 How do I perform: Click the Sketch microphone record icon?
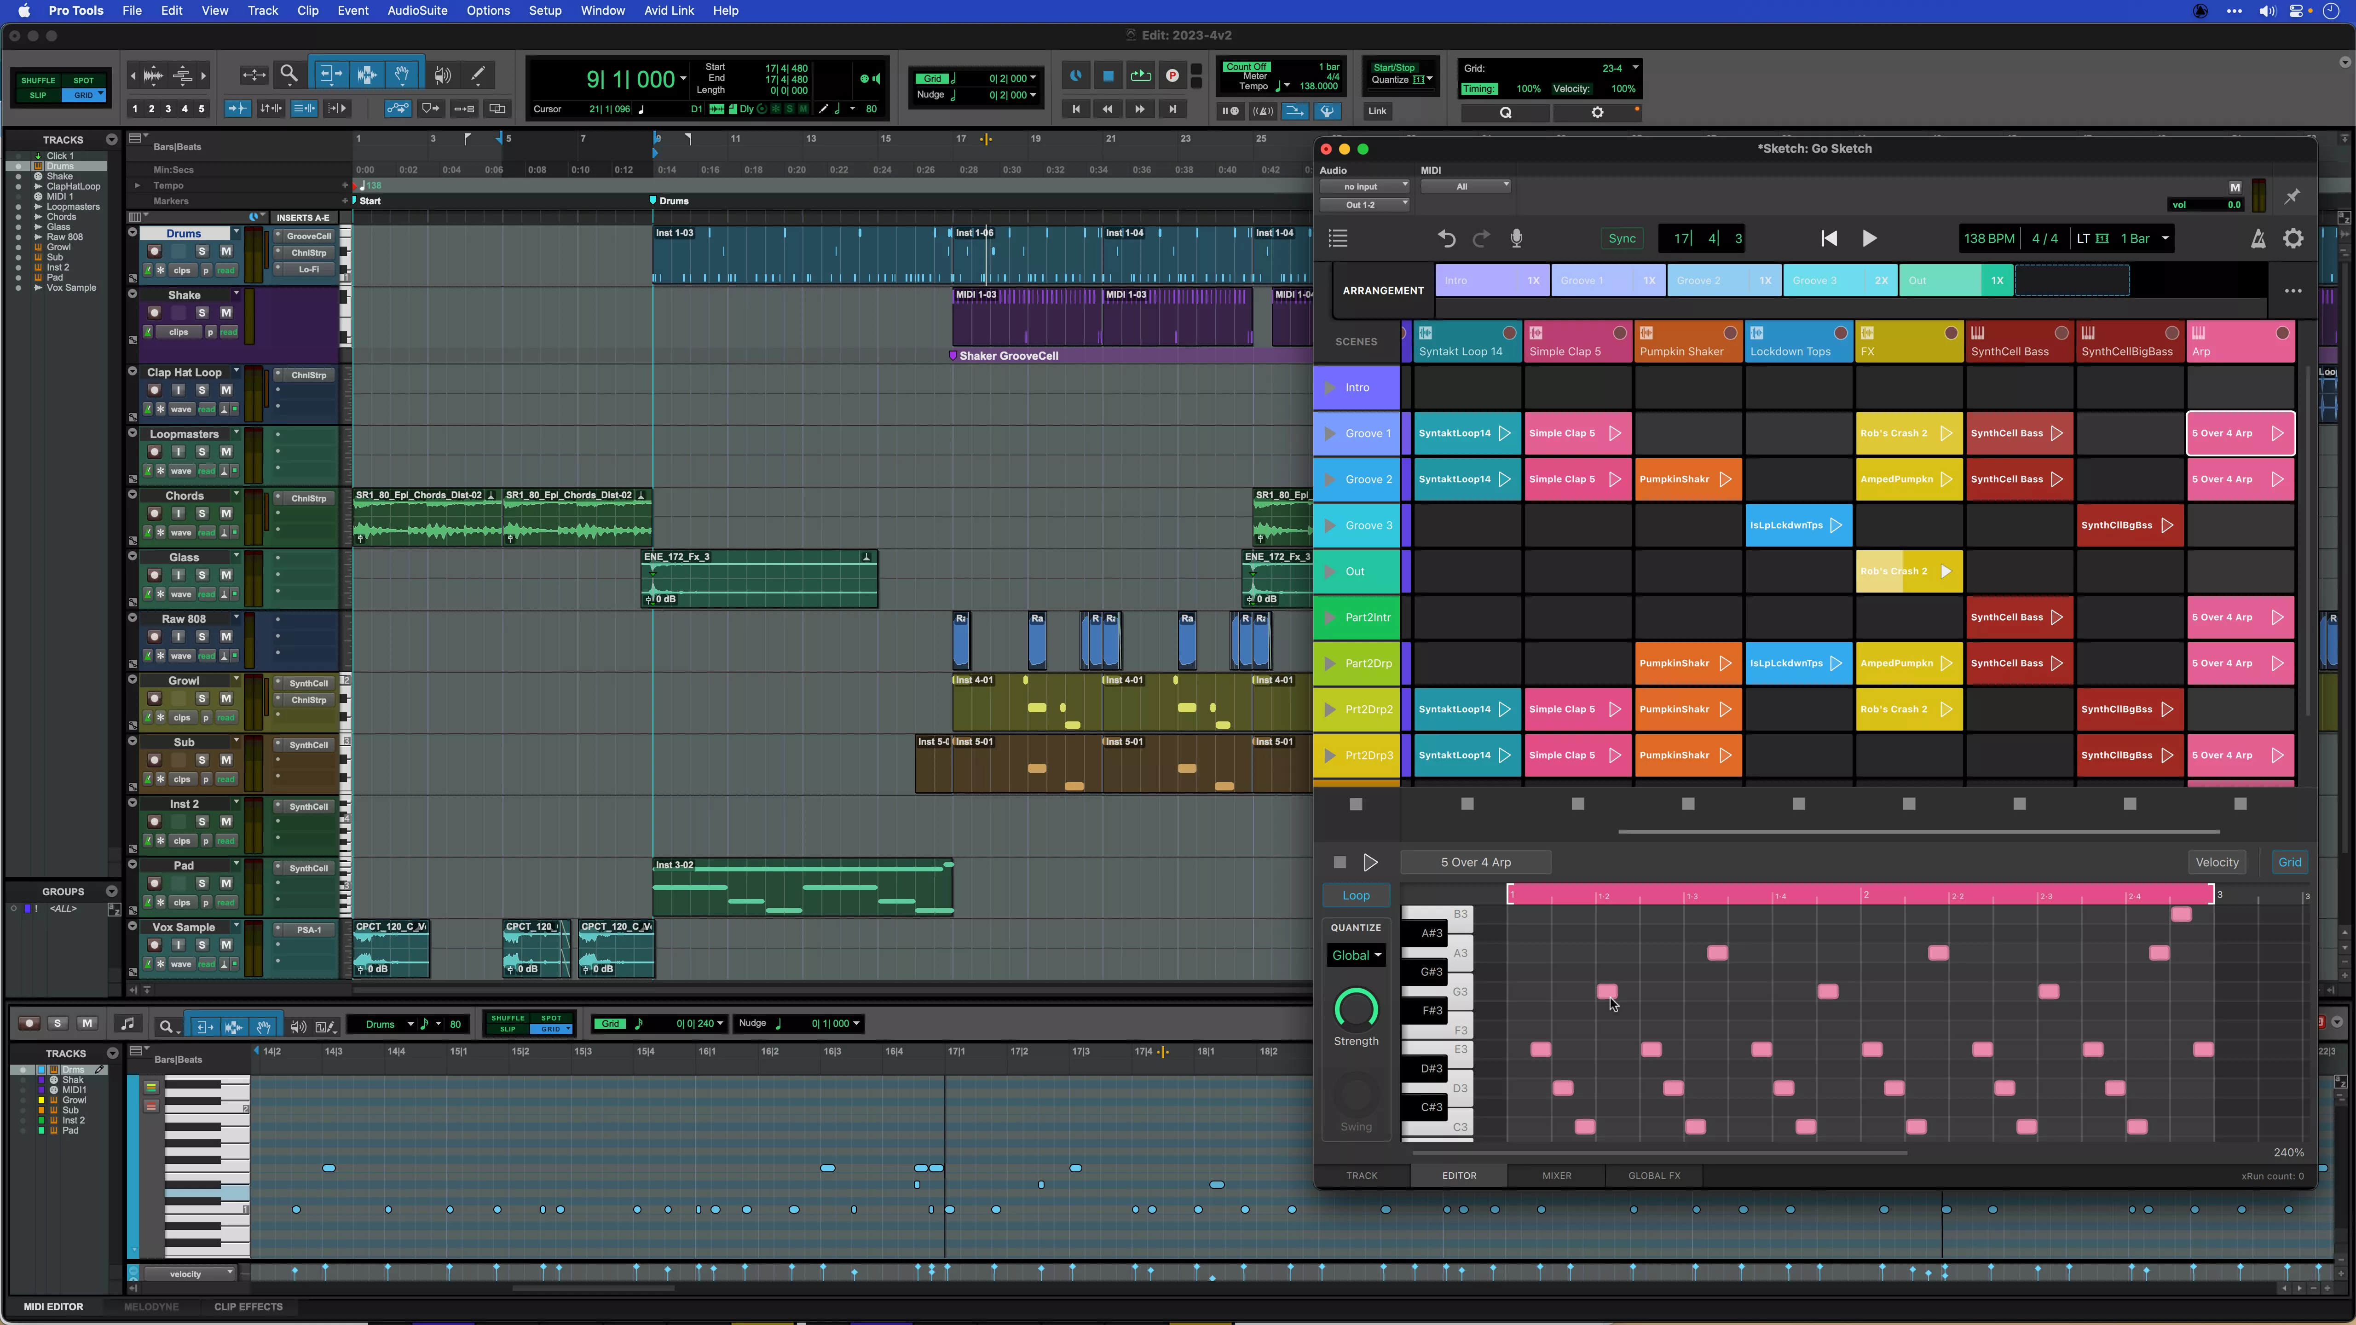[1516, 239]
